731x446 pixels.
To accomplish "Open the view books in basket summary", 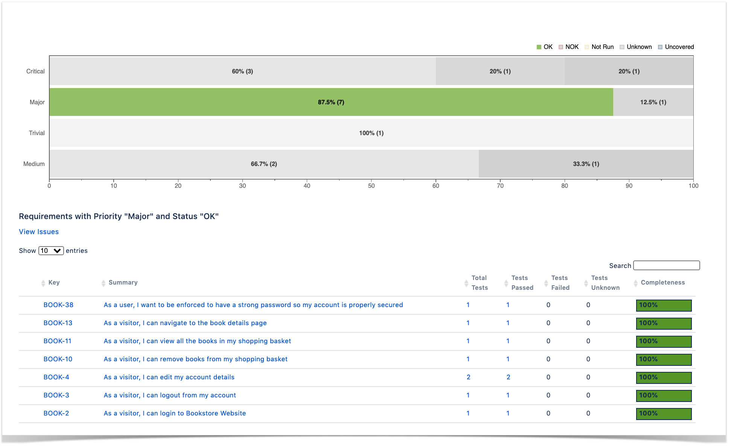I will pyautogui.click(x=197, y=341).
